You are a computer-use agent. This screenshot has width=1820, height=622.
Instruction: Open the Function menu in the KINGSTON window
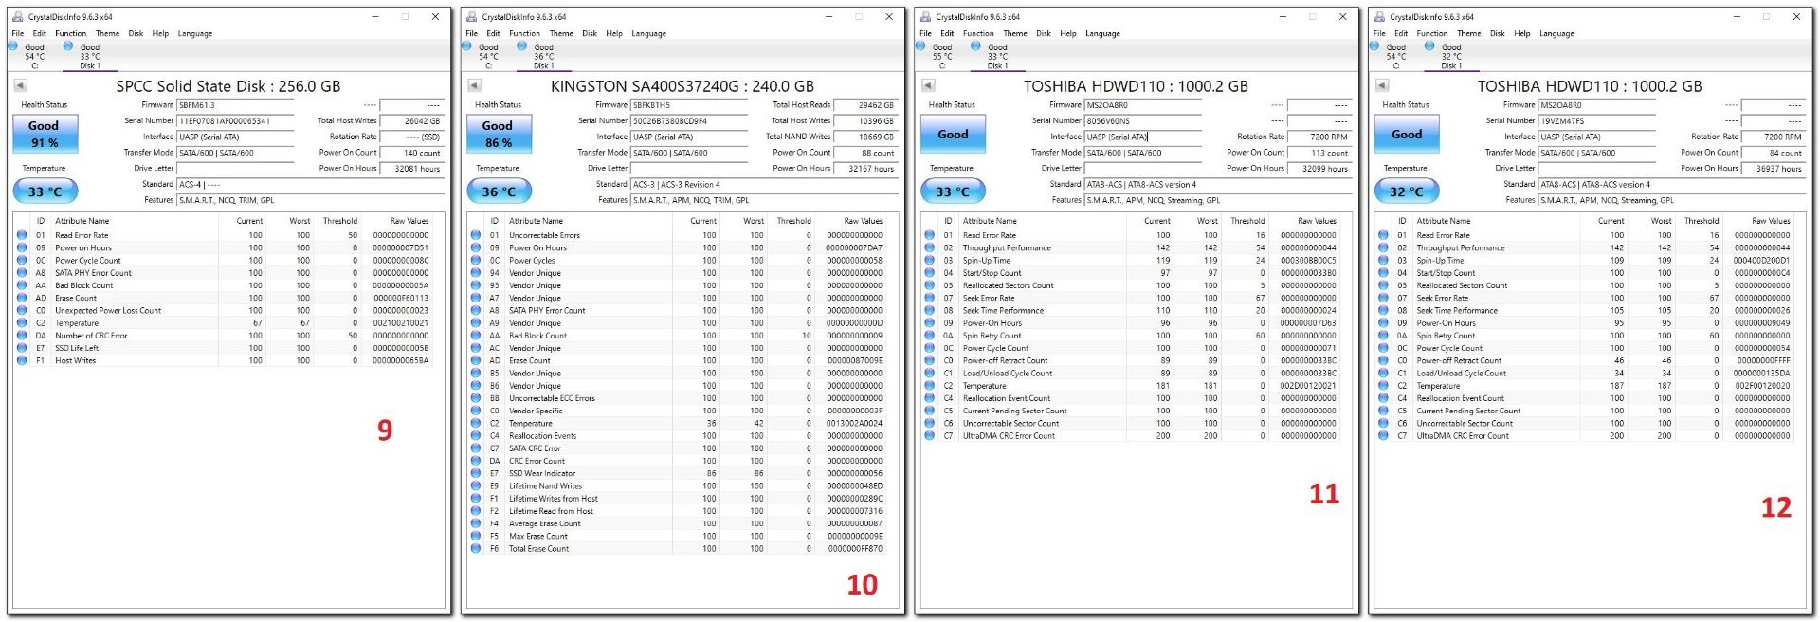pos(524,33)
